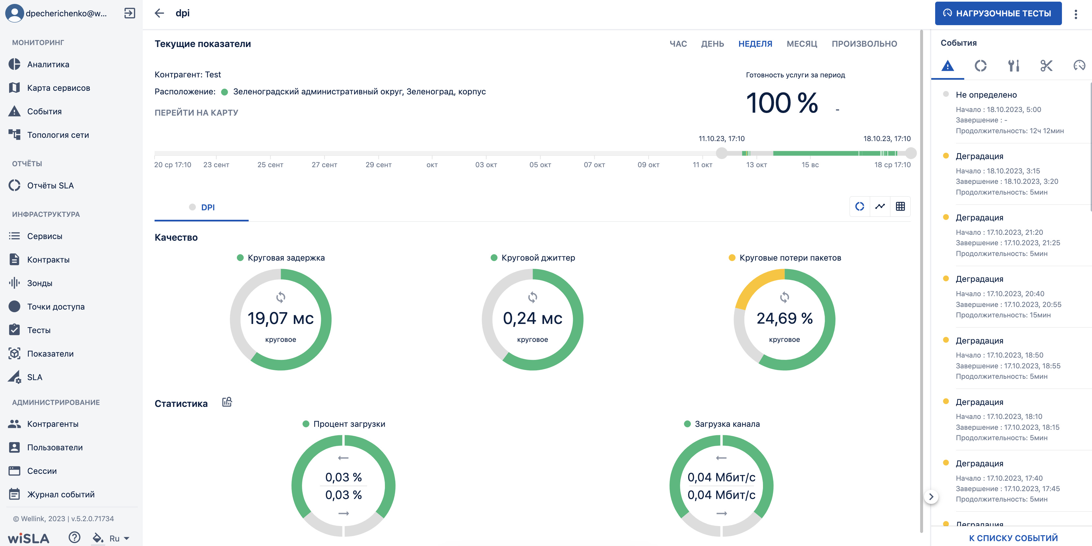Open the statistics settings icon beside Статистика
Viewport: 1092px width, 546px height.
[x=227, y=402]
